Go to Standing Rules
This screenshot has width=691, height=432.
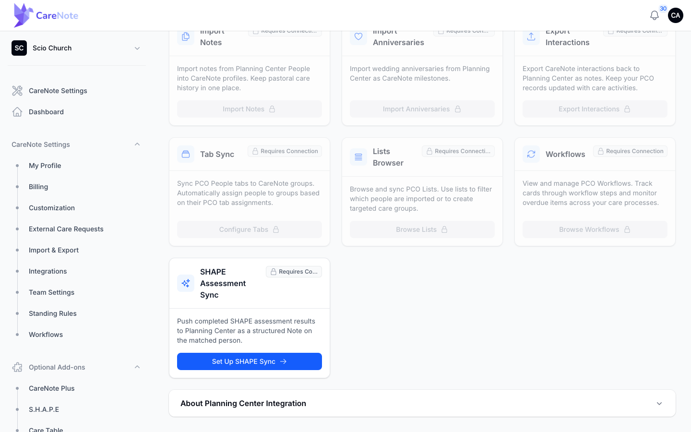tap(53, 313)
